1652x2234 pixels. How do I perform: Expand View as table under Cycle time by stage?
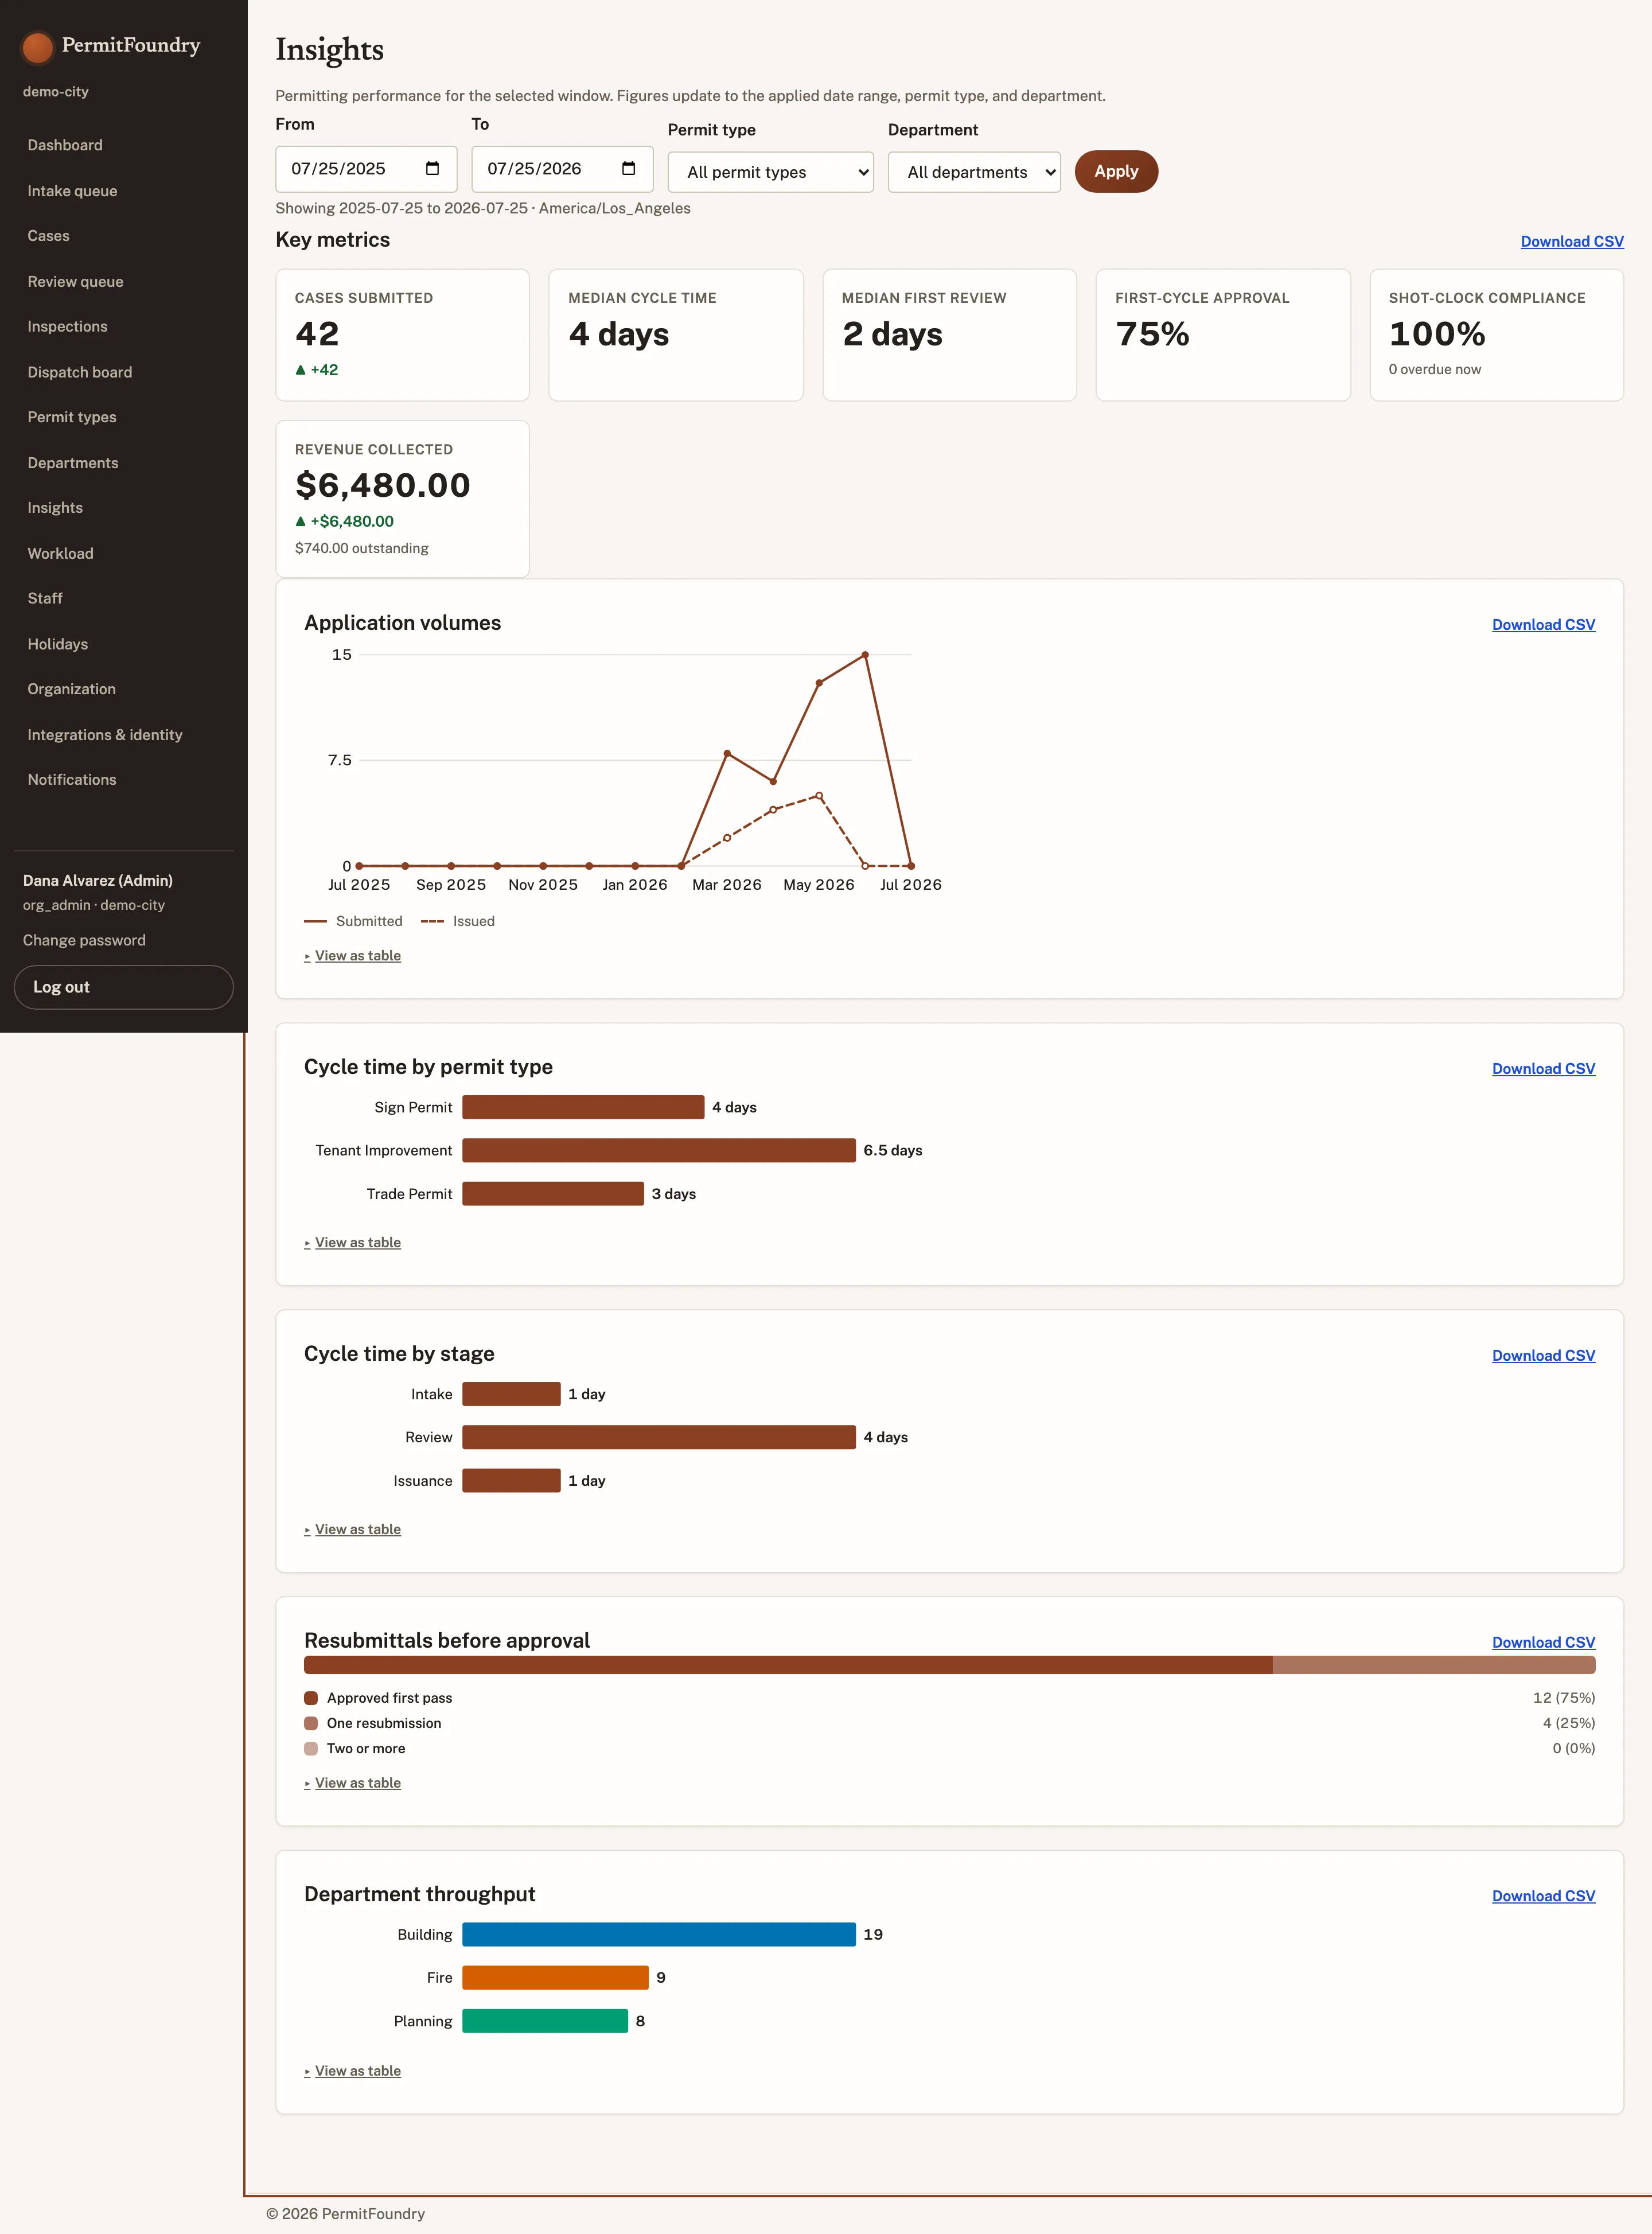tap(353, 1529)
